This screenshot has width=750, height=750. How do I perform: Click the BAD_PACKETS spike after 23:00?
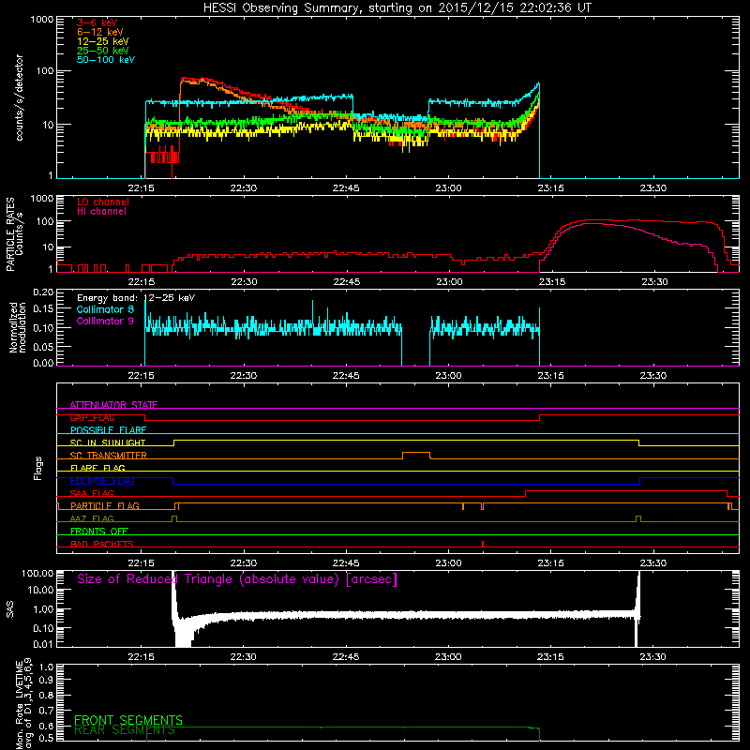pyautogui.click(x=483, y=544)
